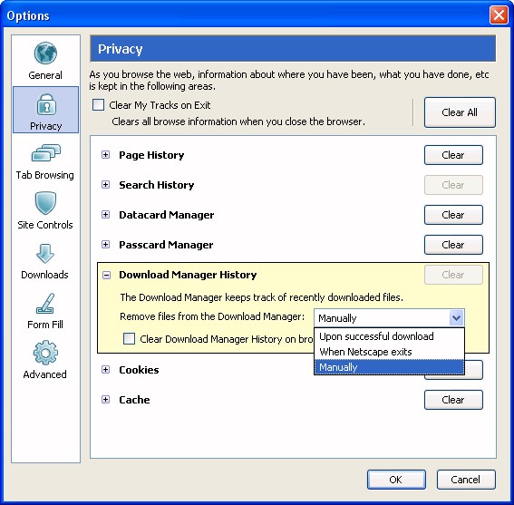The height and width of the screenshot is (505, 514).
Task: Clear the Cache with its Clear button
Action: coord(453,400)
